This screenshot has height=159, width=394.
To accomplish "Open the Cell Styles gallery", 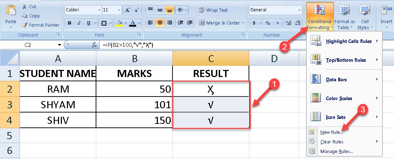I will pyautogui.click(x=365, y=17).
